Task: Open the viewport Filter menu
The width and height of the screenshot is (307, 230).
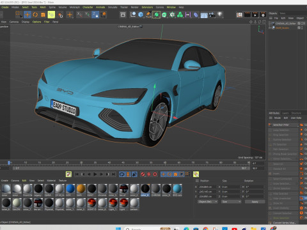Action: [x=47, y=22]
